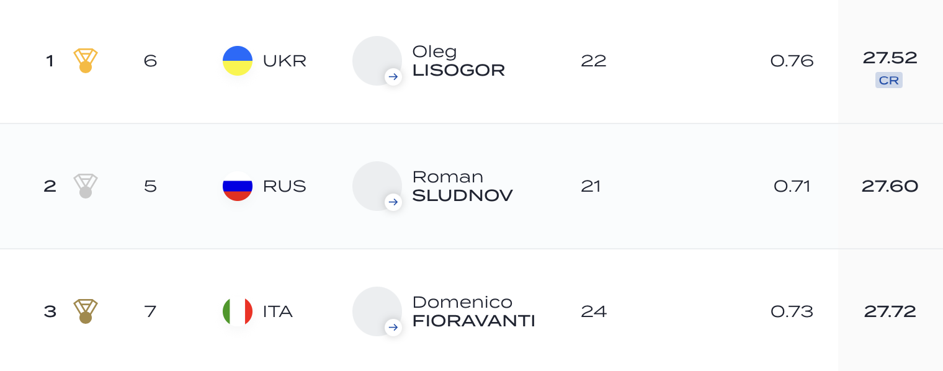
Task: Click Oleg LISOGOR athlete name
Action: click(x=458, y=61)
